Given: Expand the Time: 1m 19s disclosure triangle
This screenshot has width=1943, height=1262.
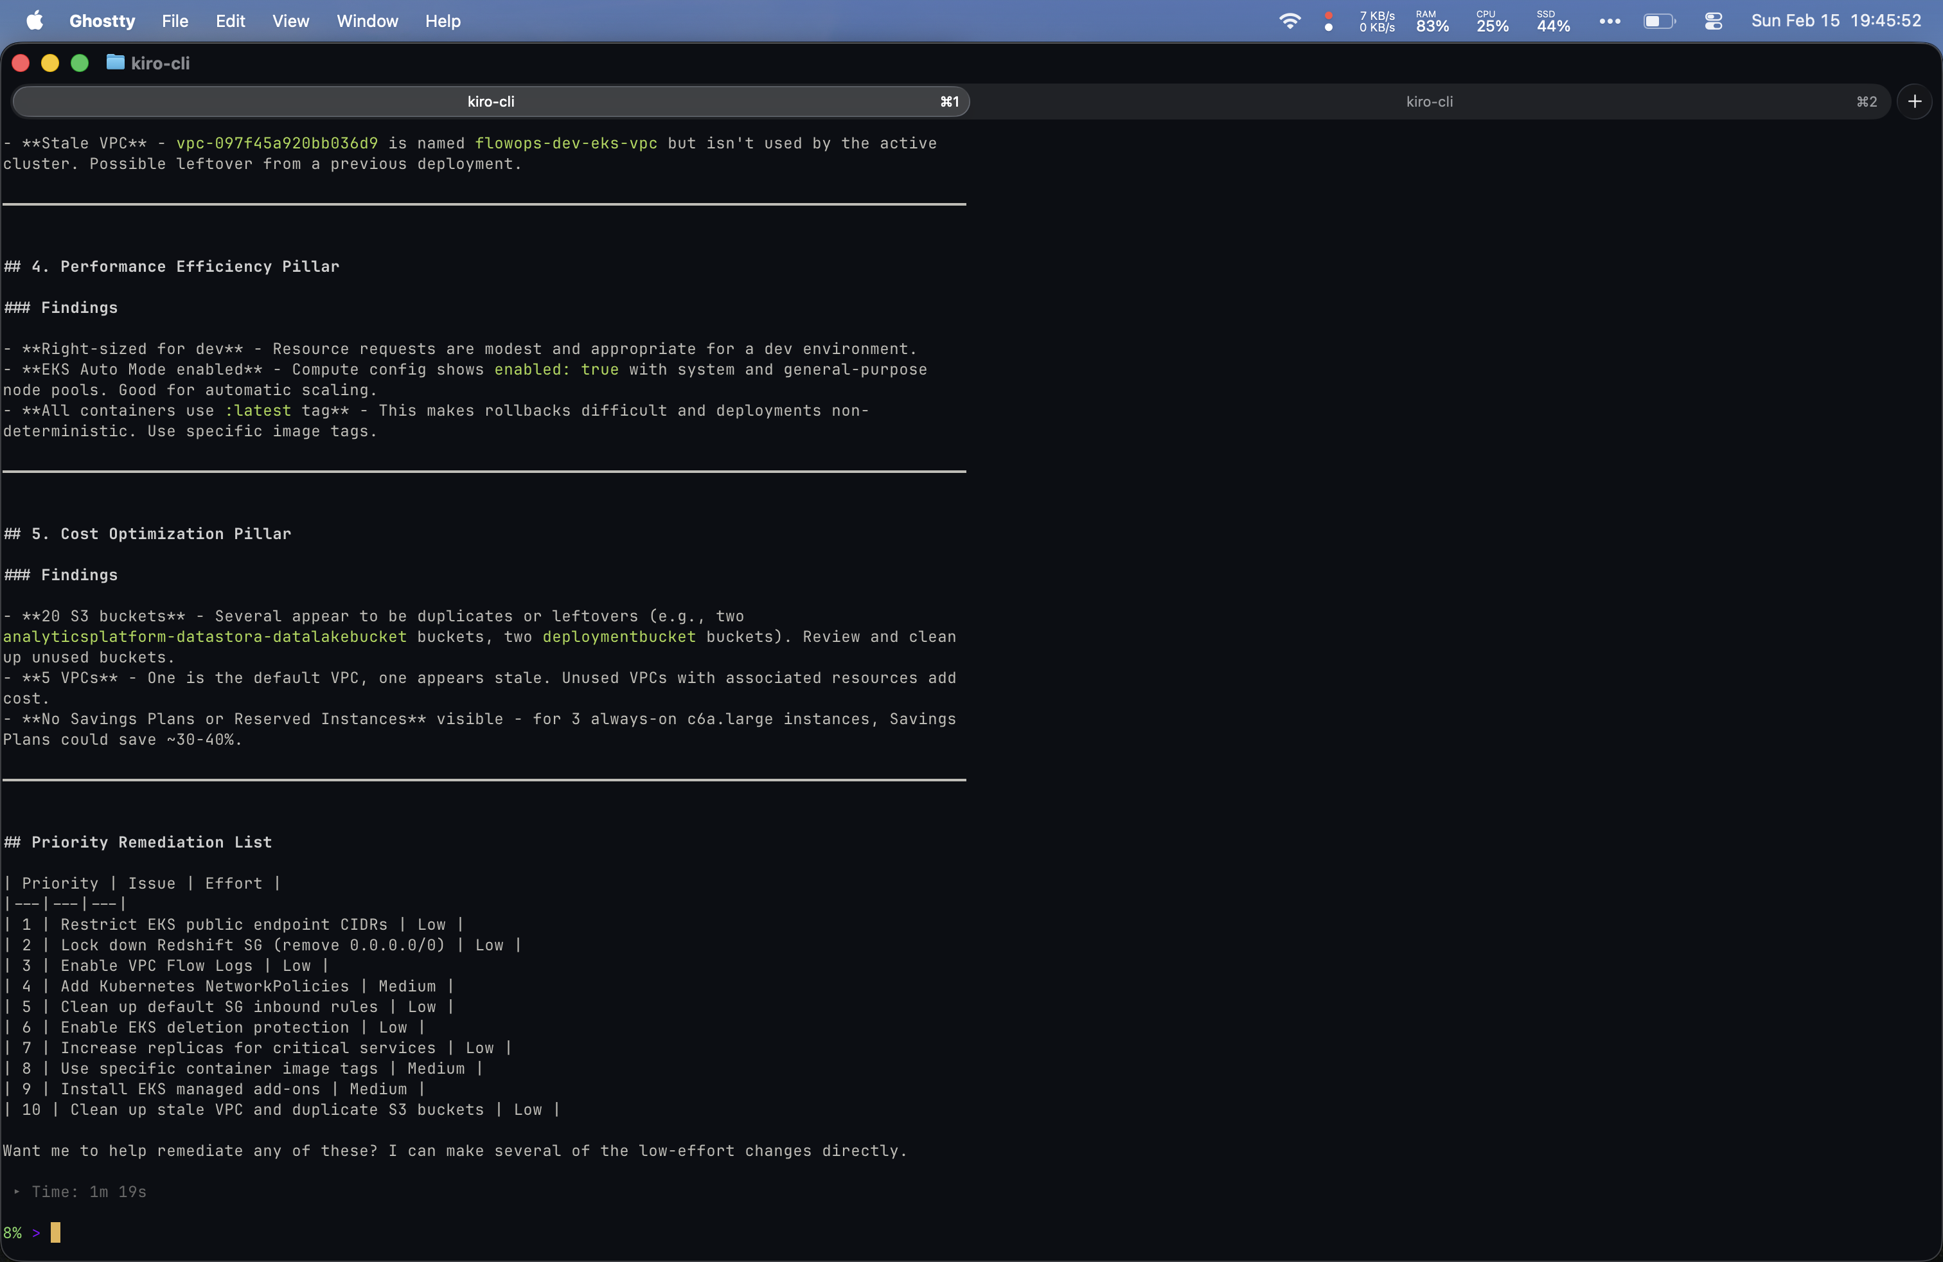Looking at the screenshot, I should click(17, 1191).
